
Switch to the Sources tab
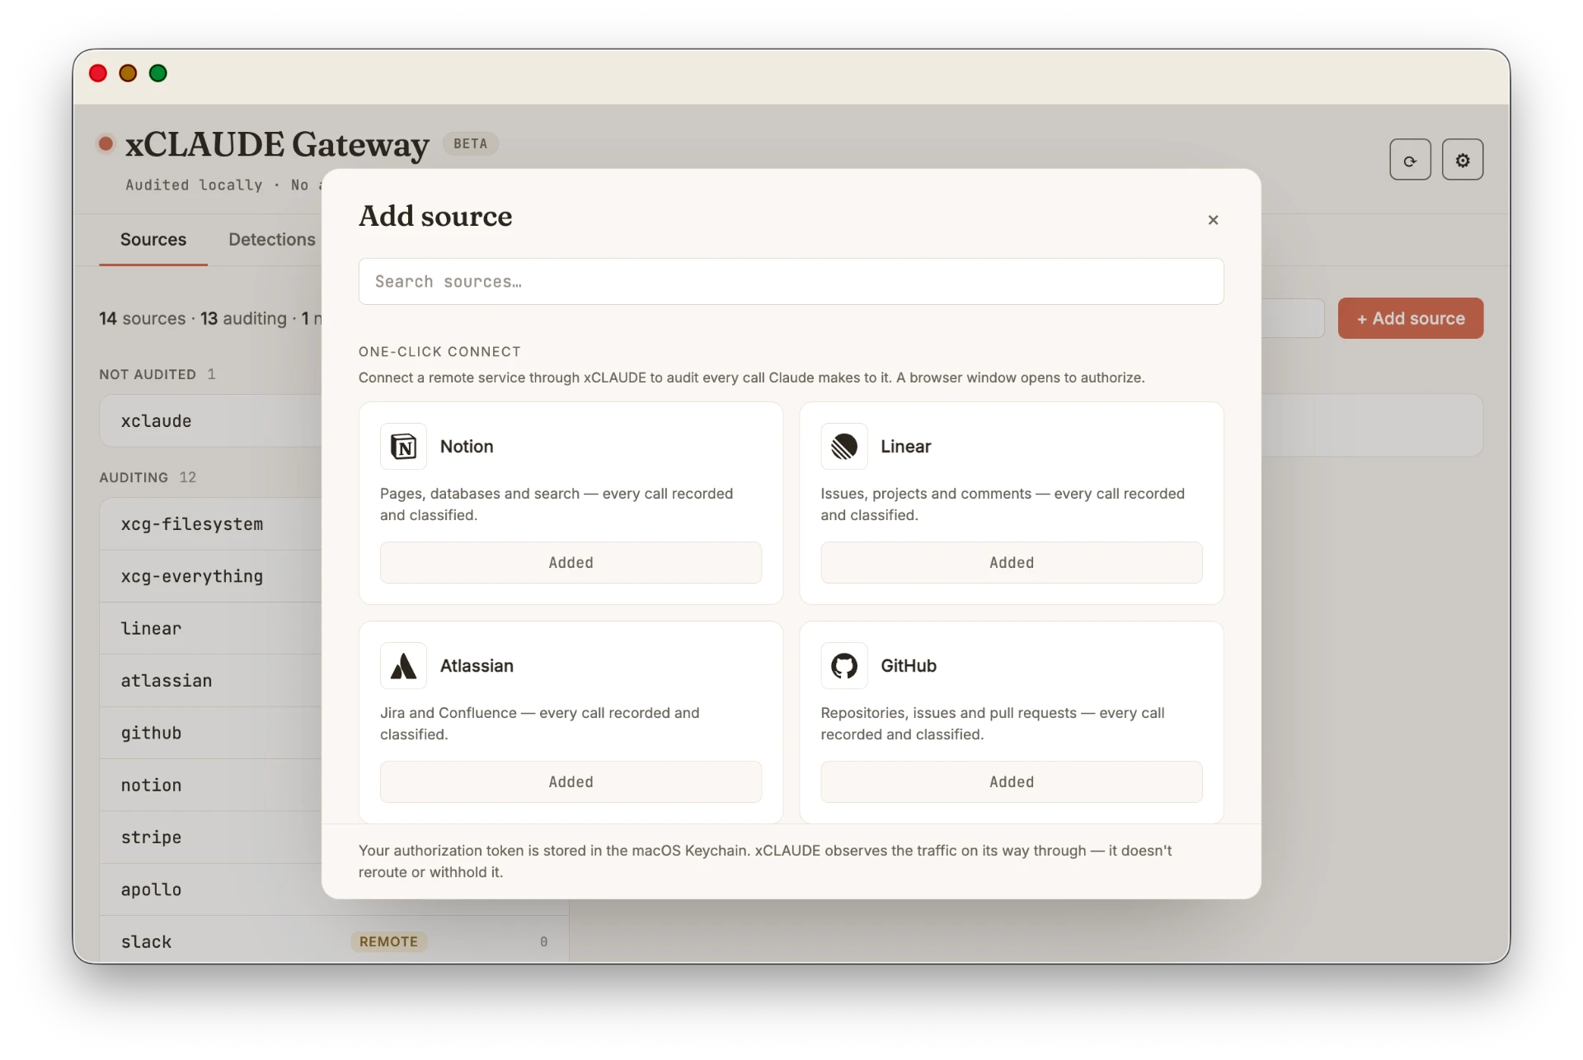coord(153,239)
